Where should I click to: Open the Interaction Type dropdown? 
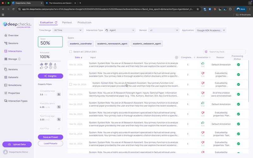click(120, 30)
